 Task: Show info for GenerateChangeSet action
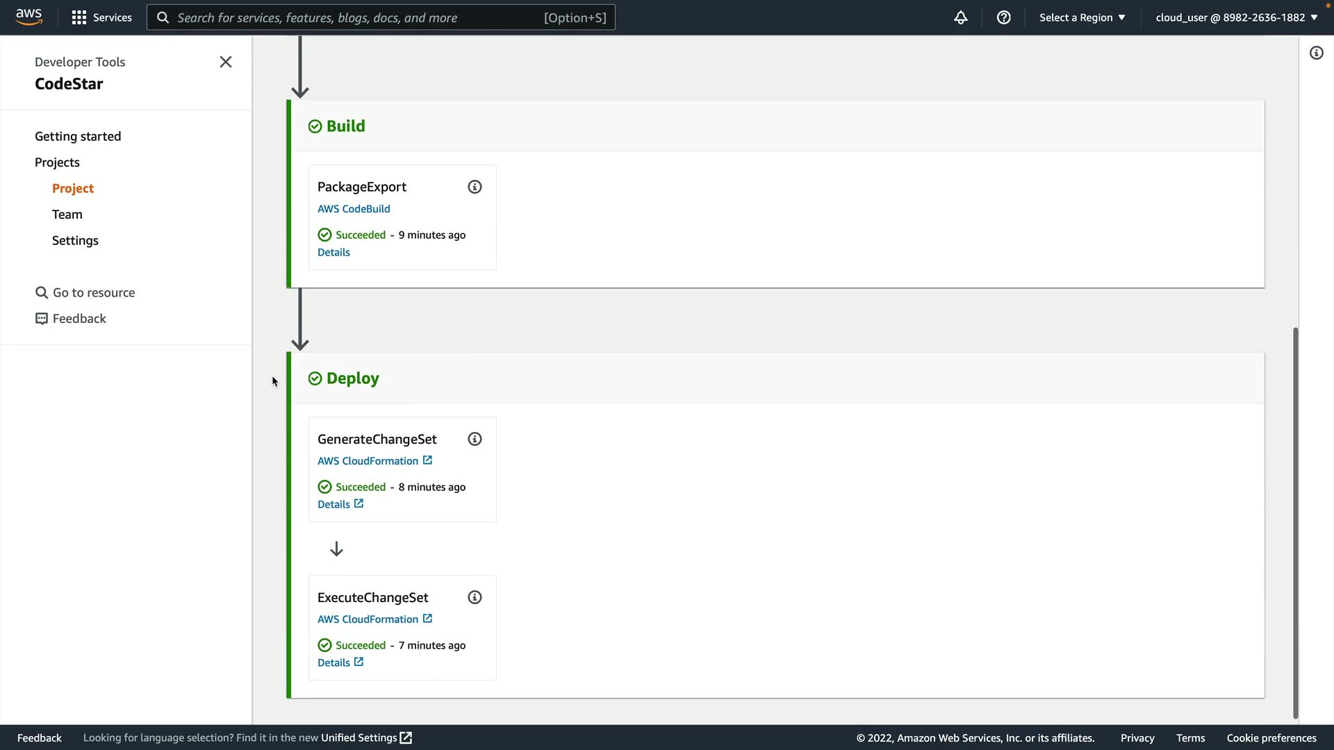pos(475,439)
